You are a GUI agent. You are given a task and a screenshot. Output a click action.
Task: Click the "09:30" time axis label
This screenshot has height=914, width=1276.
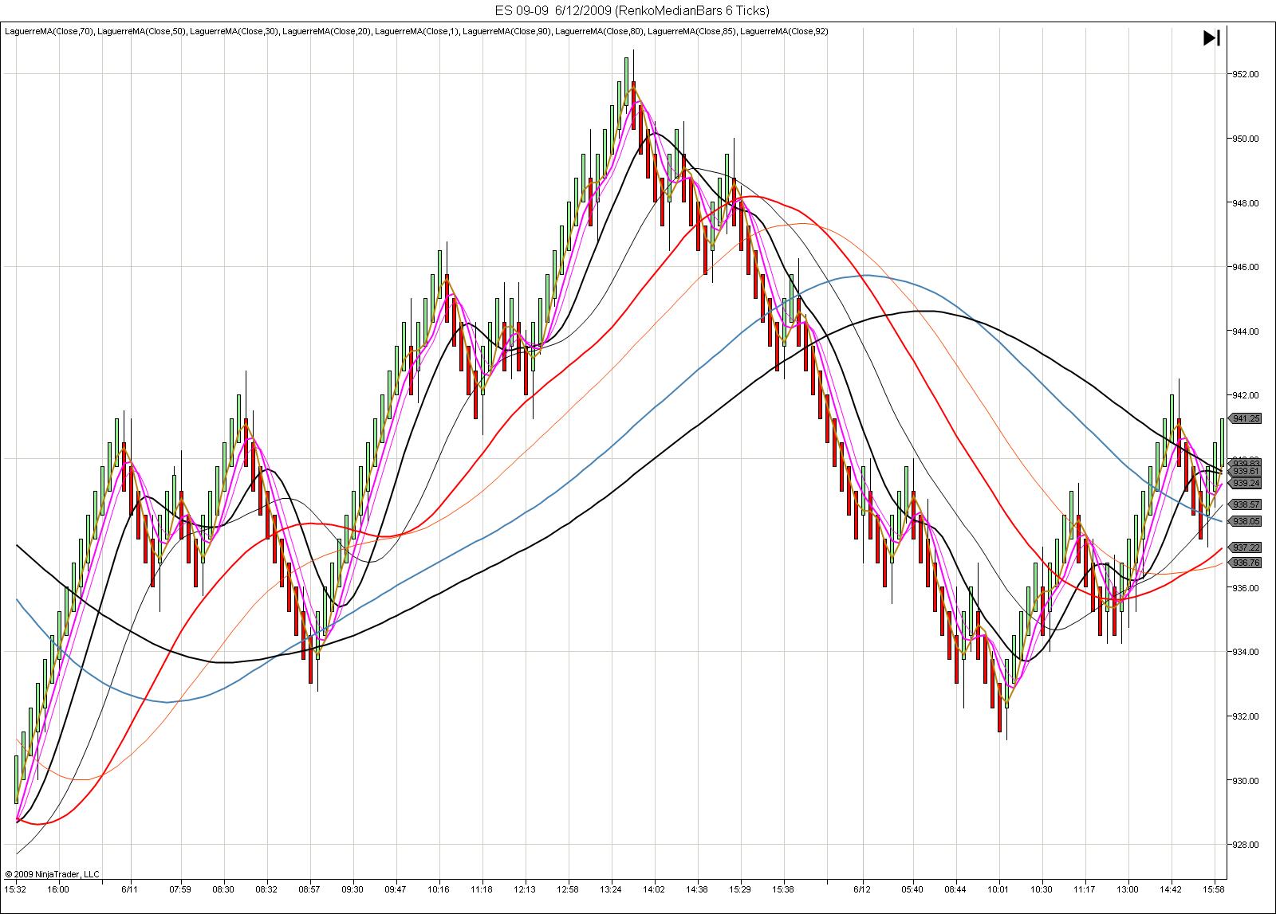click(x=352, y=889)
